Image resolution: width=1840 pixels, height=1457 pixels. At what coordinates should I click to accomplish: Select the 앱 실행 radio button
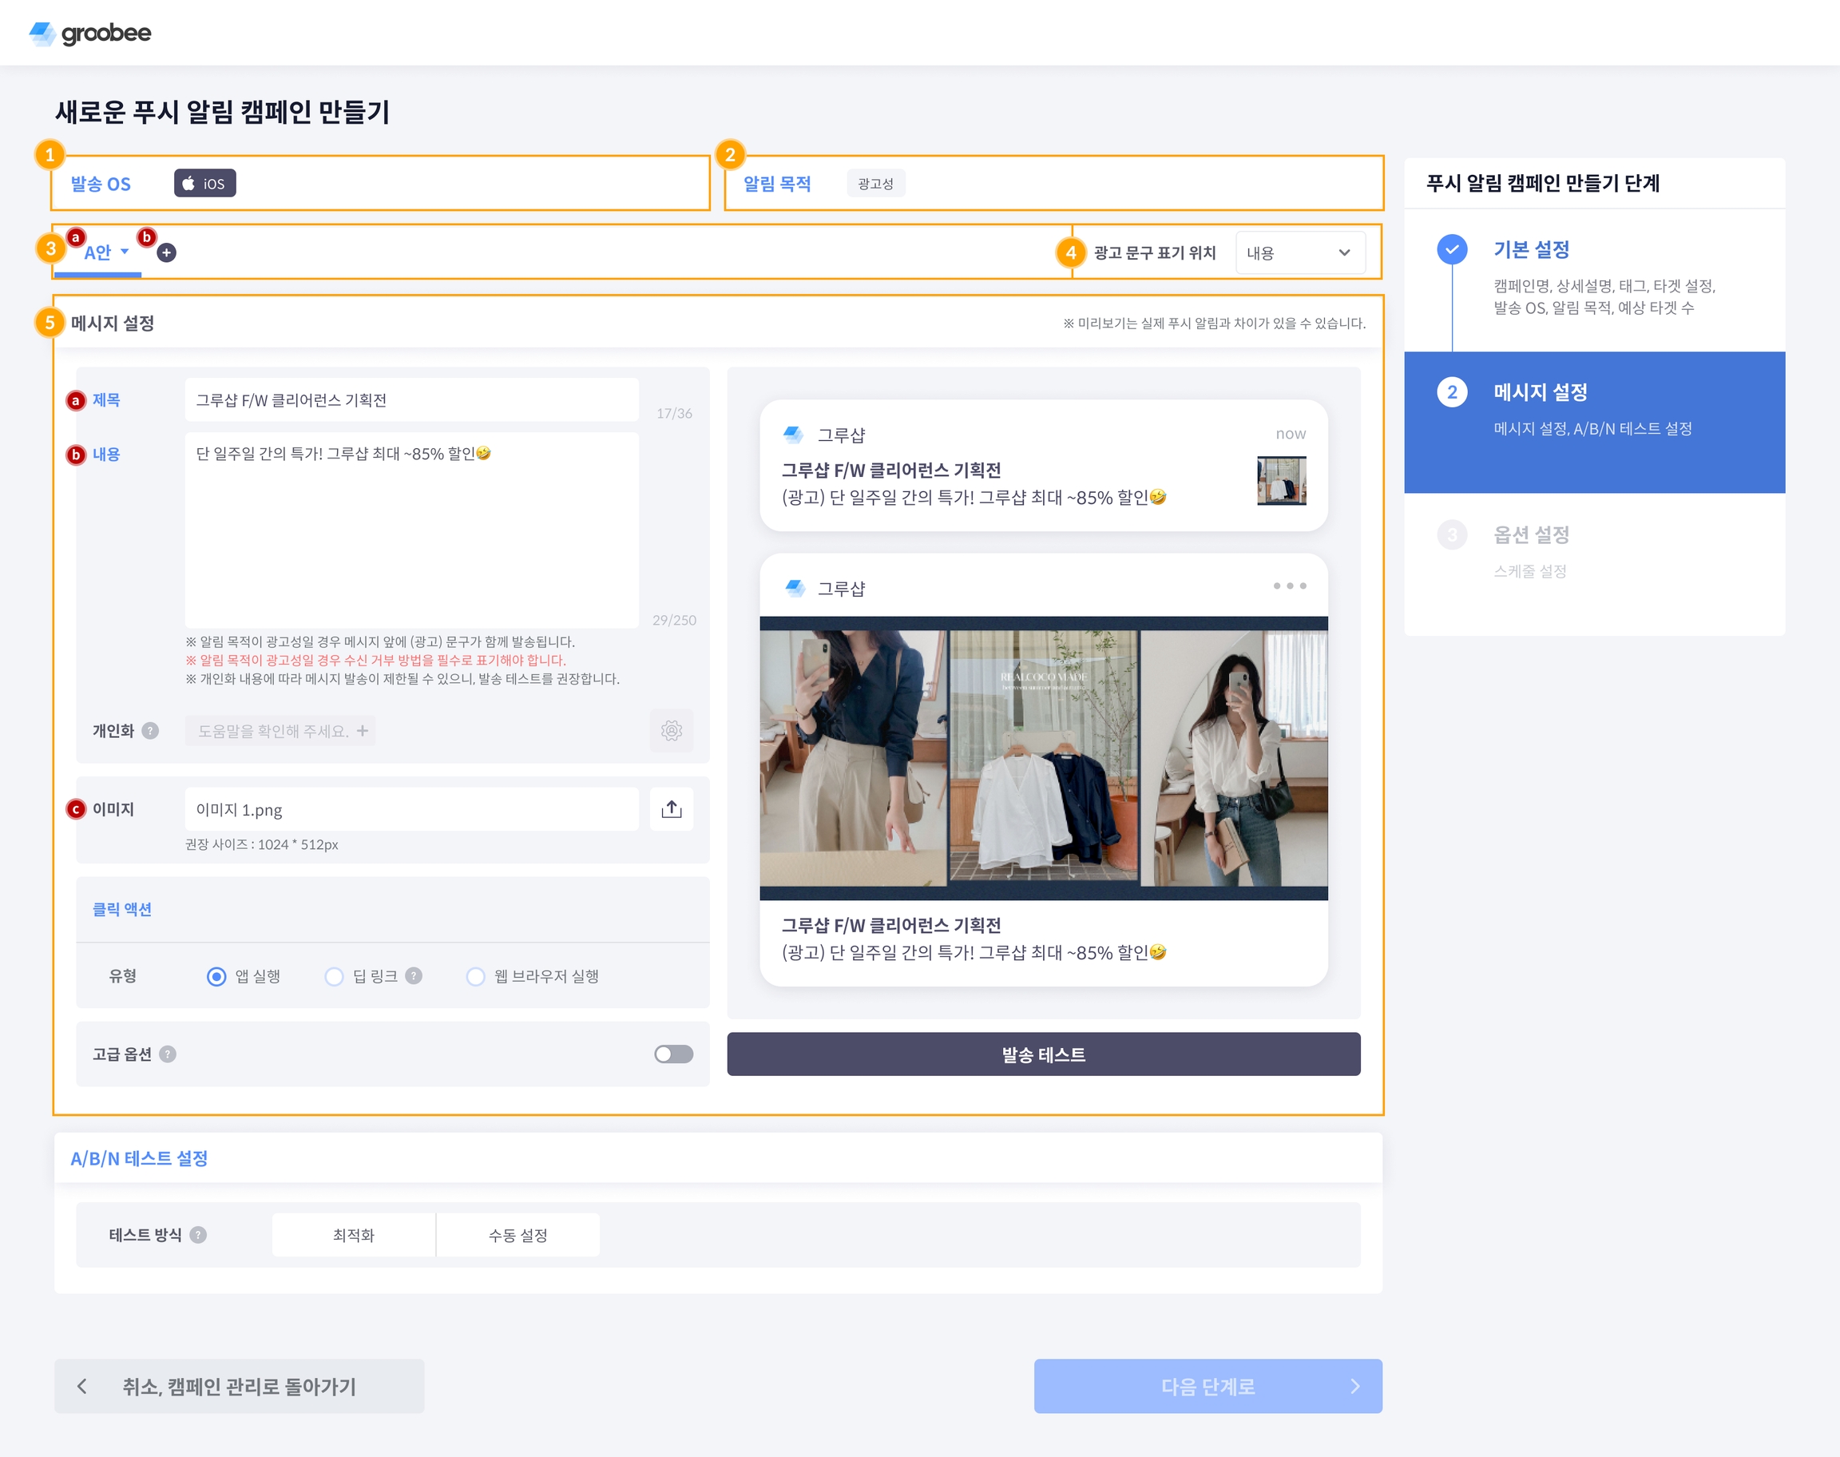pyautogui.click(x=216, y=976)
